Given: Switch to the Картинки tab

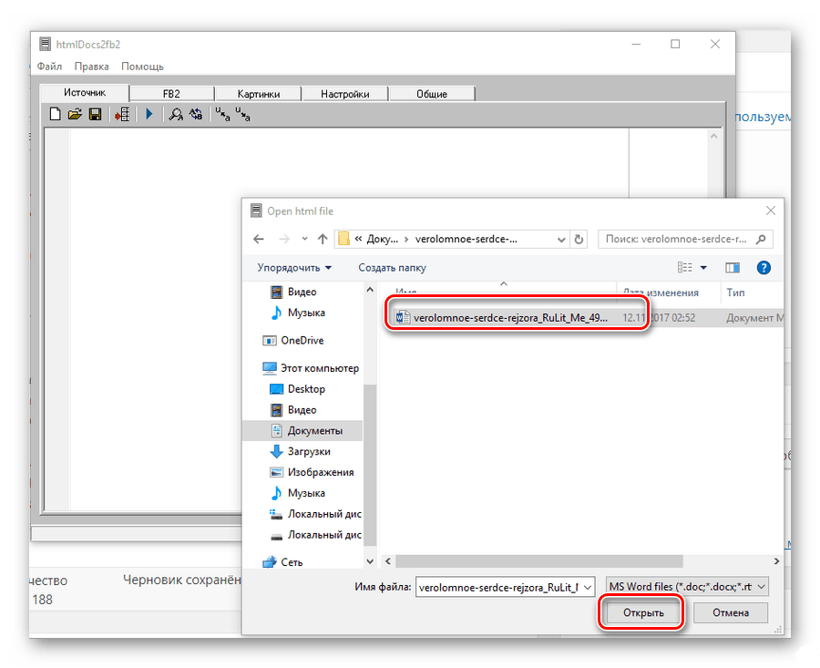Looking at the screenshot, I should pos(259,94).
